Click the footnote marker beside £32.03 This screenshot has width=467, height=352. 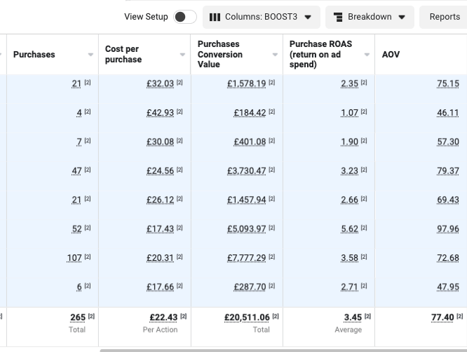click(180, 83)
